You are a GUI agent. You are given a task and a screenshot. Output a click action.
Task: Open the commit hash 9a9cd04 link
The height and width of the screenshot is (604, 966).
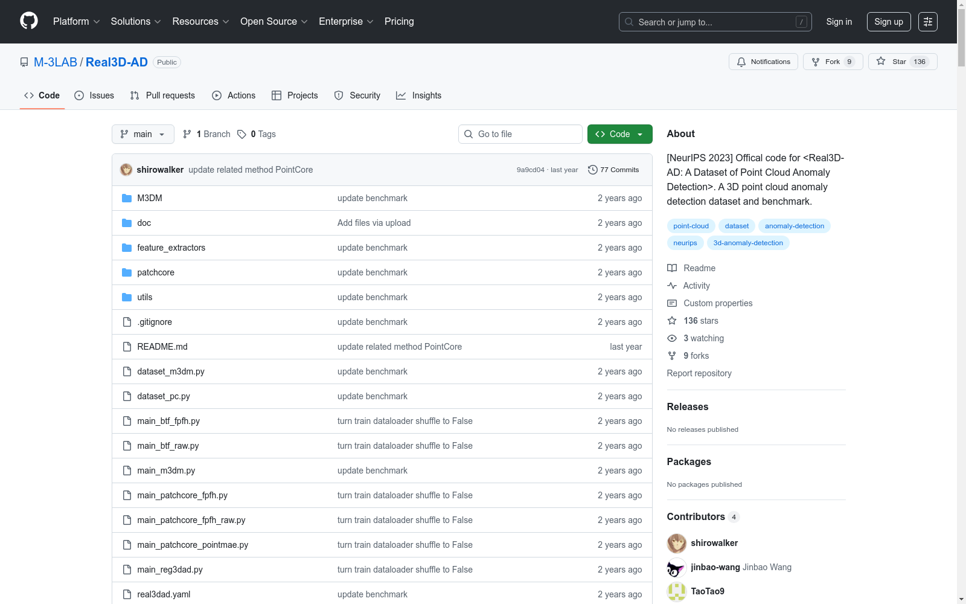pyautogui.click(x=531, y=170)
